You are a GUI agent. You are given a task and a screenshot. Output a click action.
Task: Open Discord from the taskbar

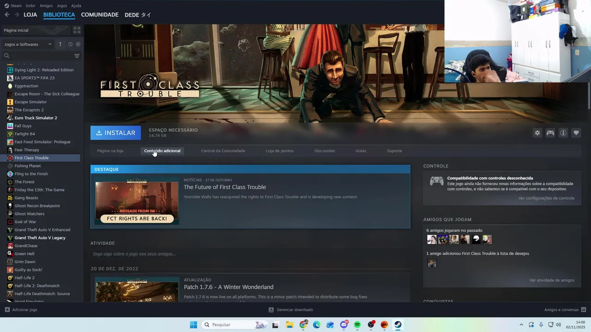344,325
